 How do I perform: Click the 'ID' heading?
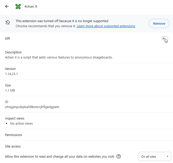(x=7, y=102)
